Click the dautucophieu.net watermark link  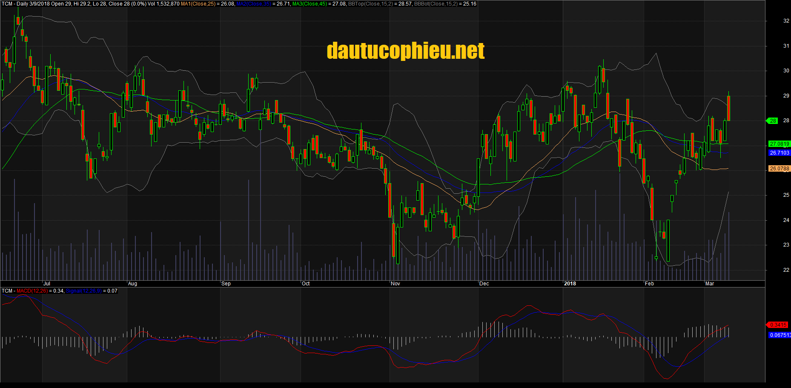405,51
